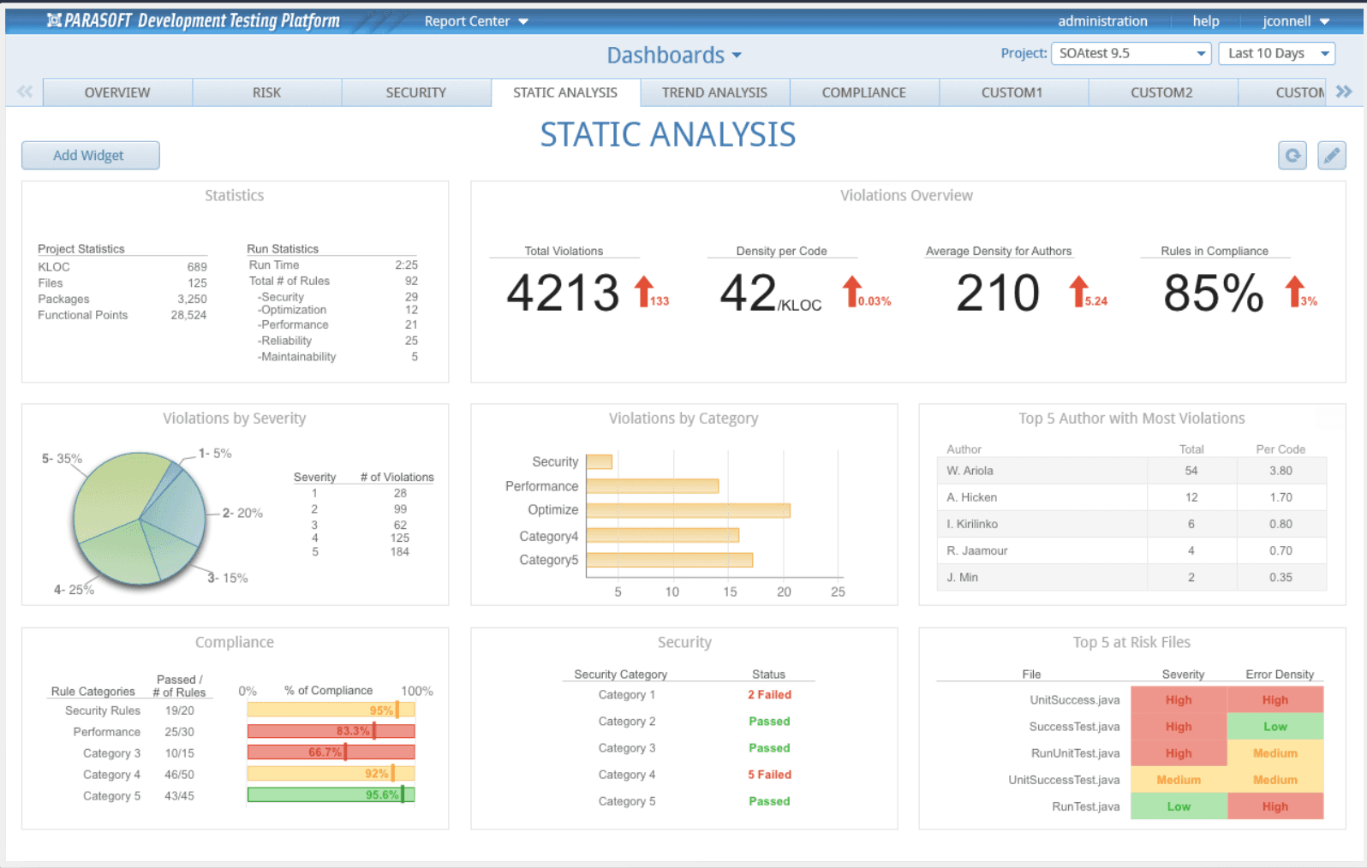The width and height of the screenshot is (1367, 868).
Task: Click the dashboard refresh icon
Action: pos(1292,155)
